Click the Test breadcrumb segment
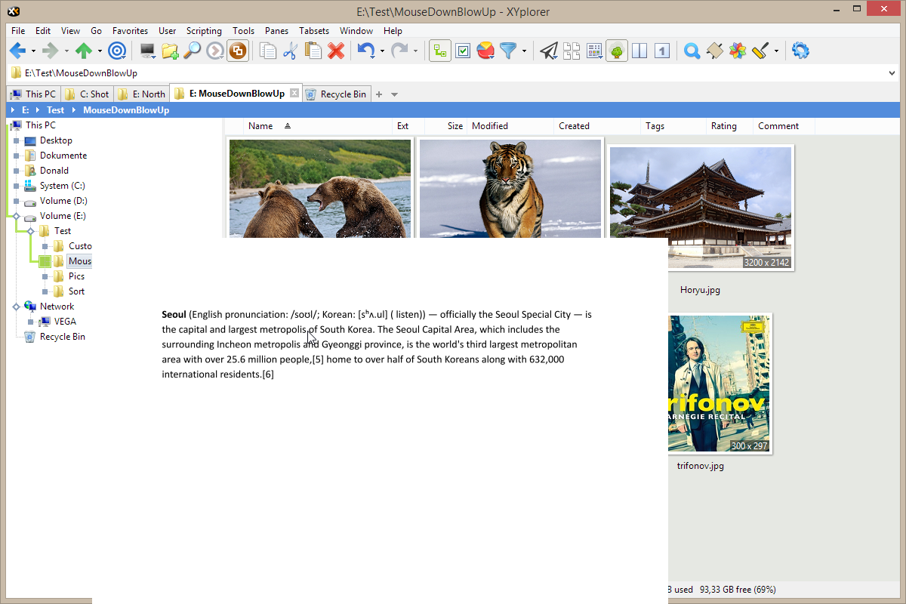 (x=56, y=110)
